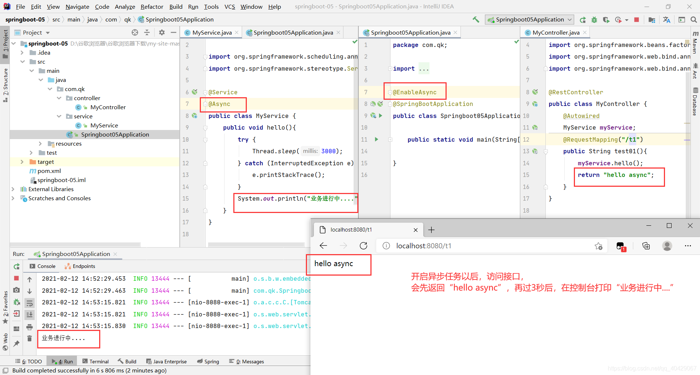The width and height of the screenshot is (700, 375).
Task: Click the horizontal scrollbar under the MyService editor
Action: point(256,245)
